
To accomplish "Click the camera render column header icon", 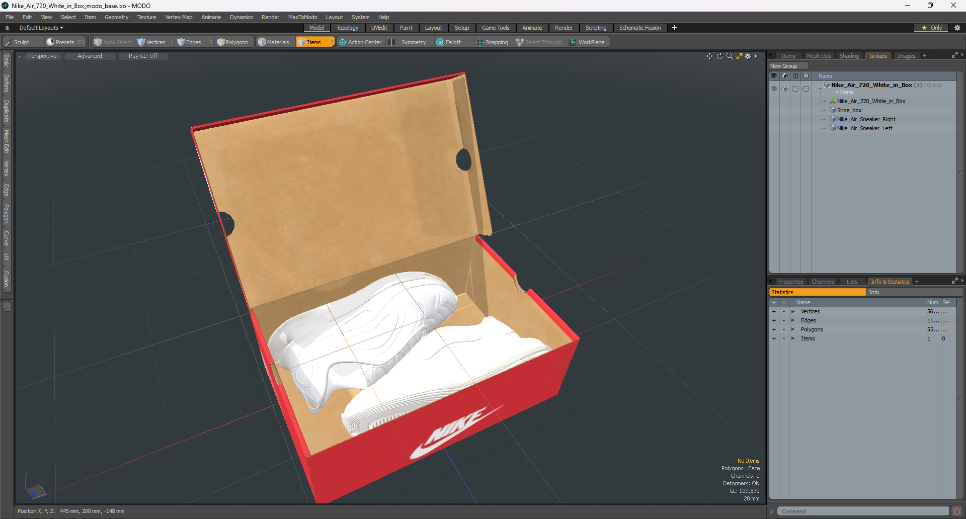I will [784, 76].
